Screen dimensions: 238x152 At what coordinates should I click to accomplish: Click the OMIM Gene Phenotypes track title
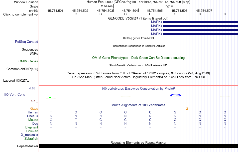point(138,58)
